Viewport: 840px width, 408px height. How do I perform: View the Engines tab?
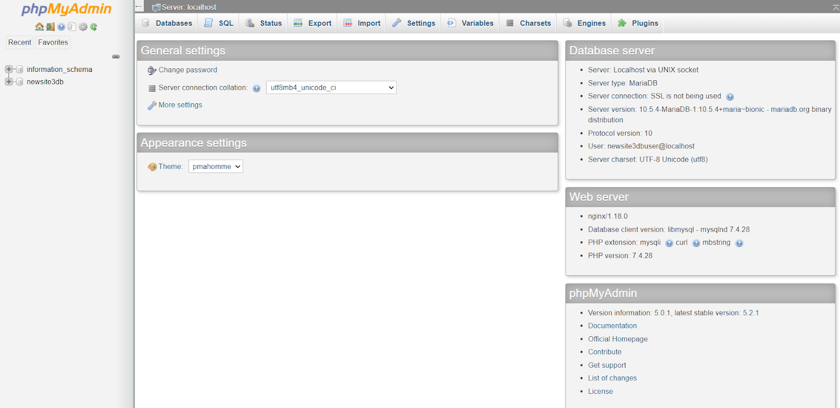tap(584, 23)
